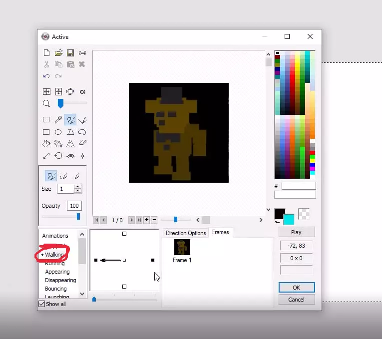Select the Bouncing animation
Image resolution: width=382 pixels, height=339 pixels.
tap(56, 289)
